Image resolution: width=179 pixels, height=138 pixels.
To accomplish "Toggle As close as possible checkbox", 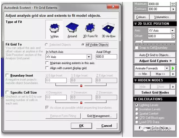I will [47, 107].
